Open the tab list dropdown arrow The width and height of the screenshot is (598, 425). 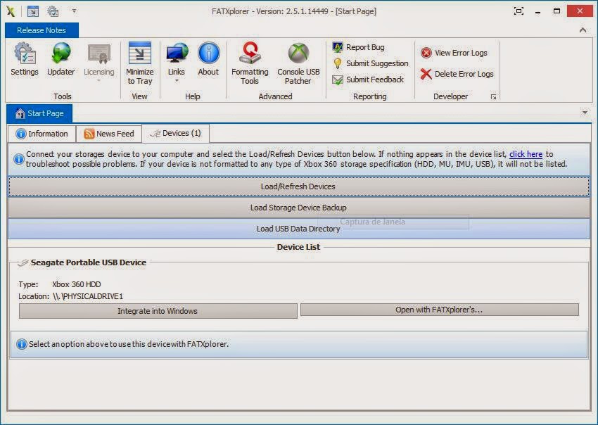(585, 113)
